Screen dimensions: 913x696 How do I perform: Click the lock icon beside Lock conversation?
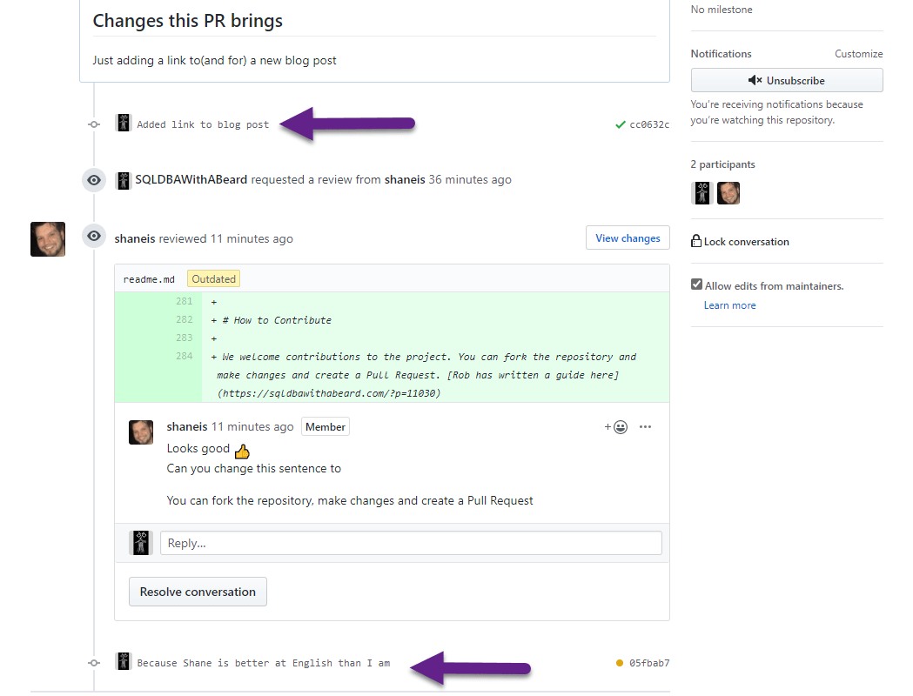point(696,242)
